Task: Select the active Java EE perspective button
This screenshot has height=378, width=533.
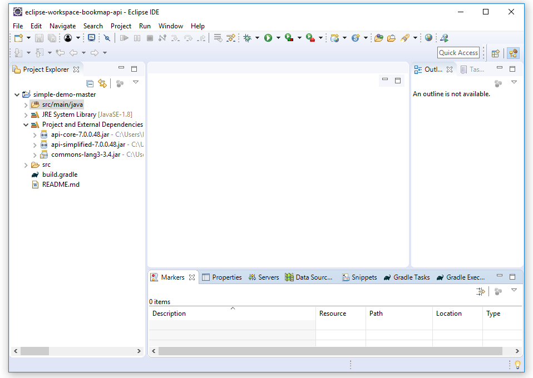Action: pyautogui.click(x=513, y=53)
